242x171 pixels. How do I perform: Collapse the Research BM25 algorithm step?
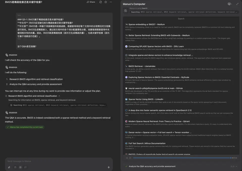pos(59,96)
